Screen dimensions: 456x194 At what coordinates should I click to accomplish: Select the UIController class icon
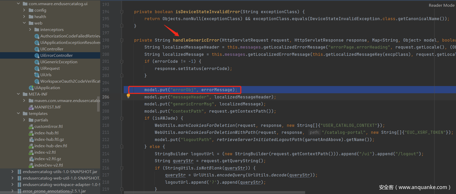[37, 49]
